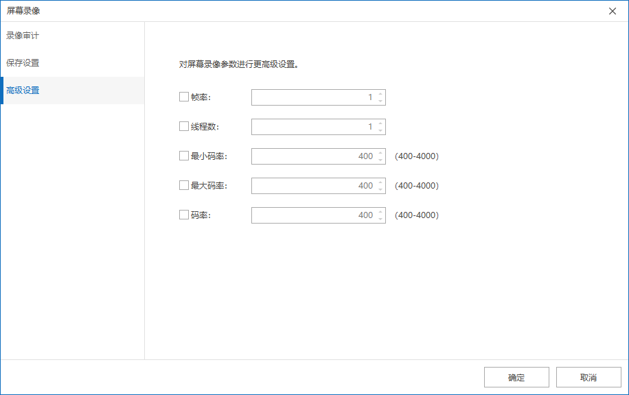Tick the 最小码率 checkbox
Screen dimensions: 629x395
183,156
